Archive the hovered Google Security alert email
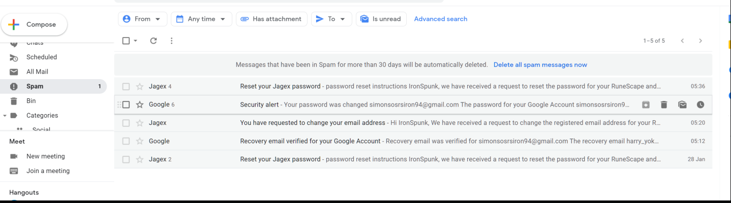Image resolution: width=731 pixels, height=203 pixels. (x=645, y=105)
